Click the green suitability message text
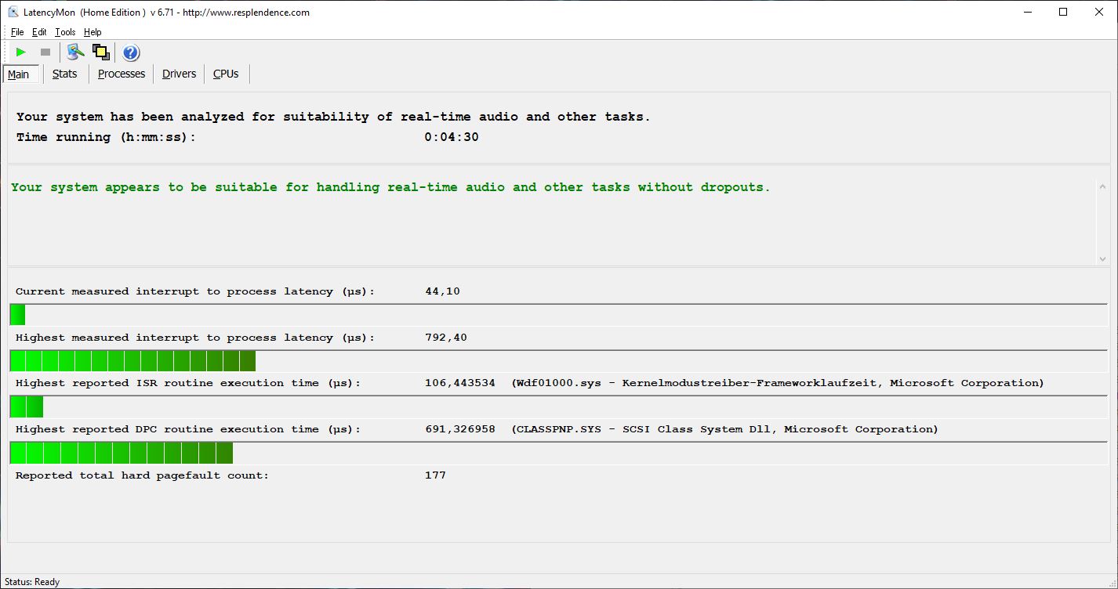Viewport: 1118px width, 589px height. click(390, 187)
